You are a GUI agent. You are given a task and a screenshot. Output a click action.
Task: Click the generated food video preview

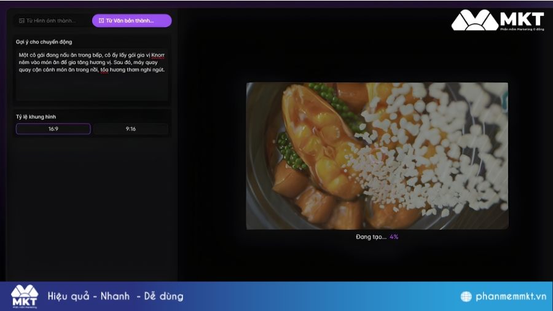[377, 156]
